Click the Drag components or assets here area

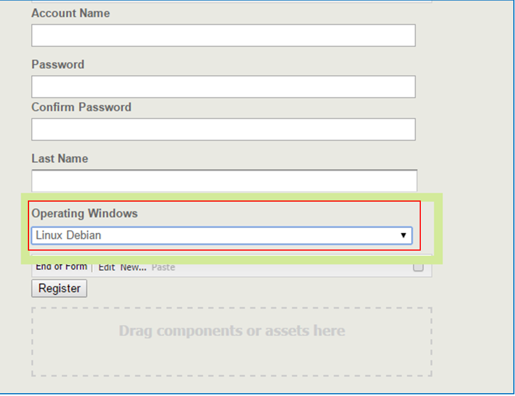[232, 341]
